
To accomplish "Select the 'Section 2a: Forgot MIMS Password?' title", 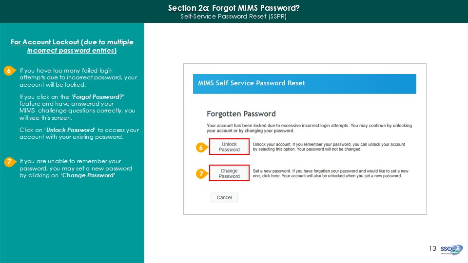I will tap(234, 8).
